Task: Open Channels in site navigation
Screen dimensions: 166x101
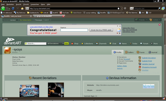Action: 101,43
